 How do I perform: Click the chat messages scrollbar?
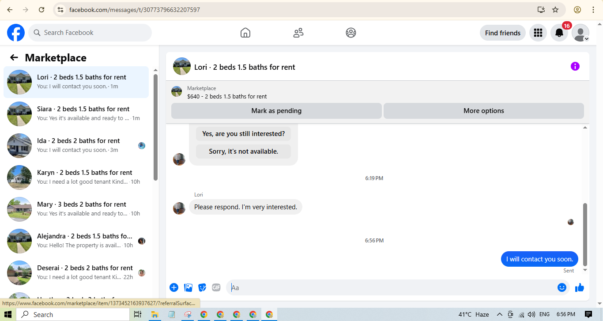(x=585, y=234)
